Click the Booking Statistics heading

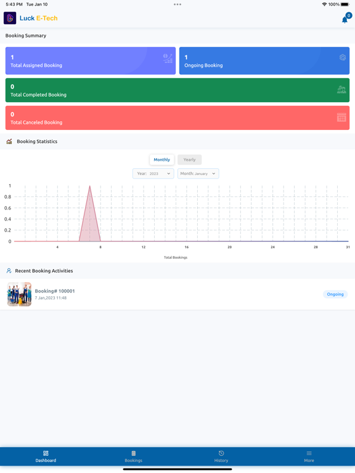[37, 142]
